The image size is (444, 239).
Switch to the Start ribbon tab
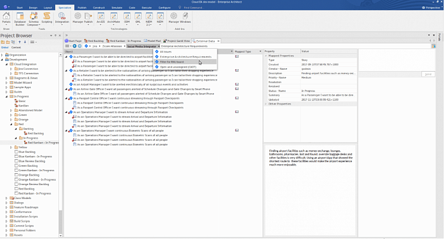[x=20, y=8]
